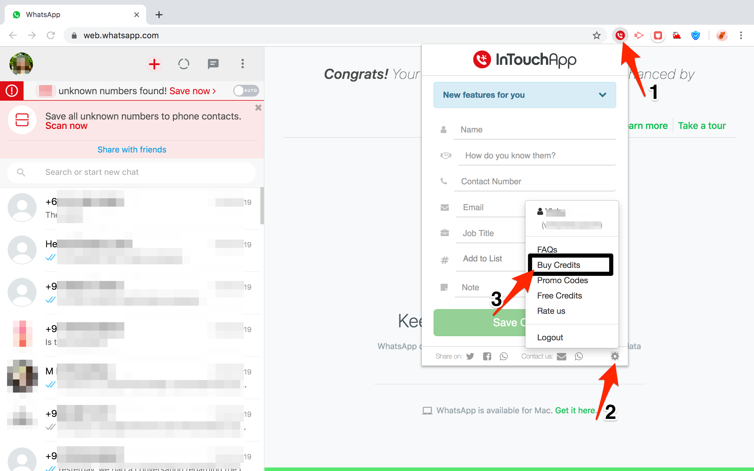This screenshot has height=471, width=754.
Task: Open the settings gear in InTouchApp popup
Action: 614,356
